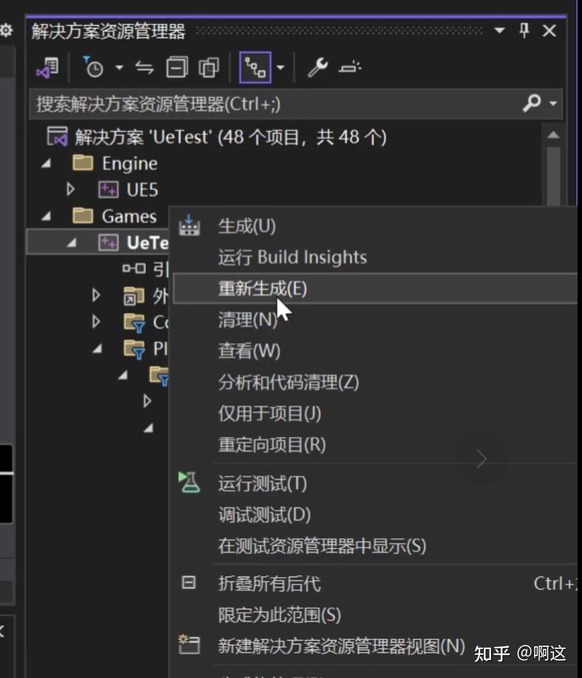Run tests via 运行测试(T) entry
Viewport: 582px width, 678px height.
[261, 483]
